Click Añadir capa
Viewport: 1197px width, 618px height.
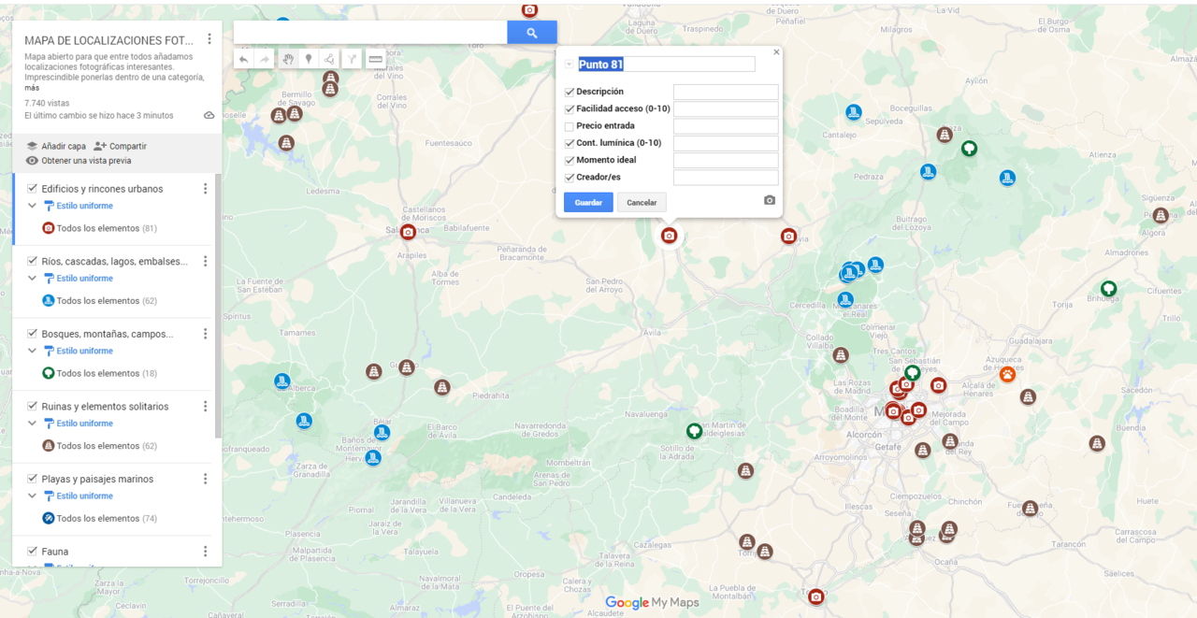click(x=56, y=147)
